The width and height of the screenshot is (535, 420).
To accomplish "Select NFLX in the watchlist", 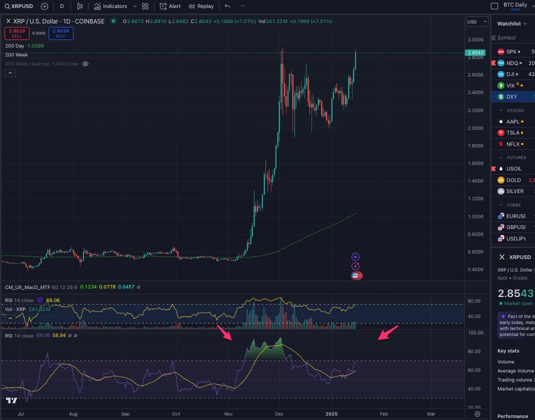I will pyautogui.click(x=513, y=144).
